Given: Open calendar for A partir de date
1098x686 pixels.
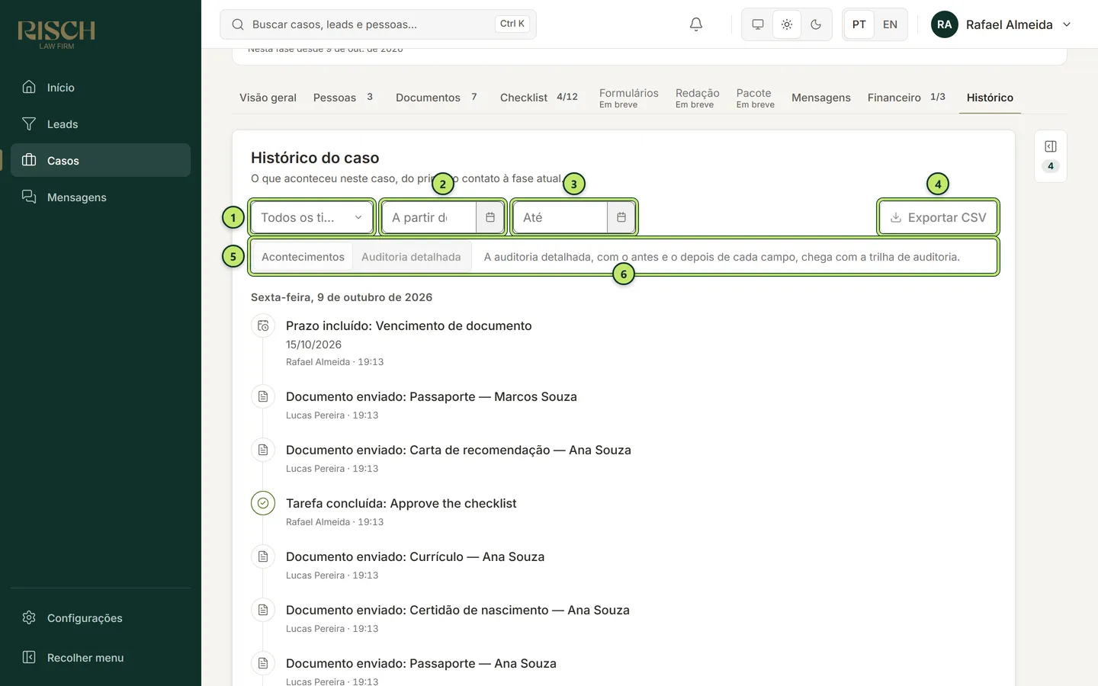Looking at the screenshot, I should click(490, 217).
